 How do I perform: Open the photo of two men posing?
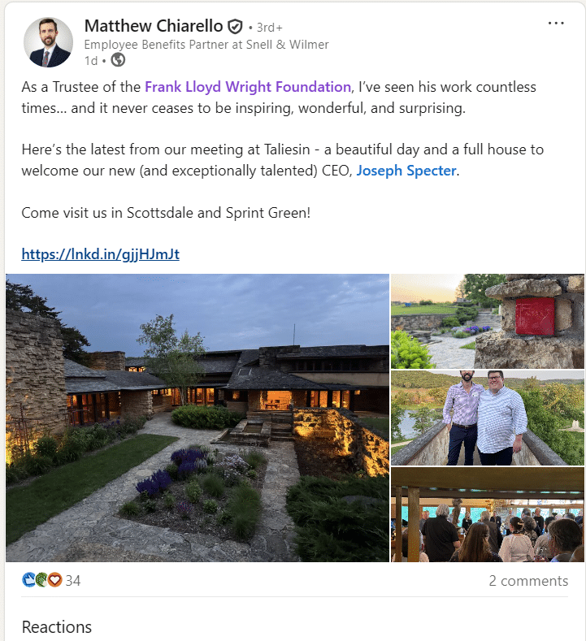488,418
